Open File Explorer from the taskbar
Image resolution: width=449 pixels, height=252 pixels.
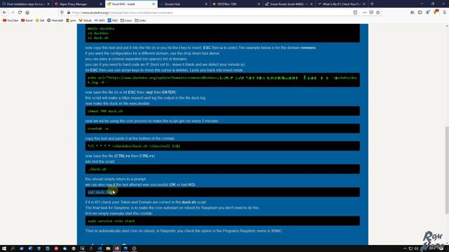point(108,248)
